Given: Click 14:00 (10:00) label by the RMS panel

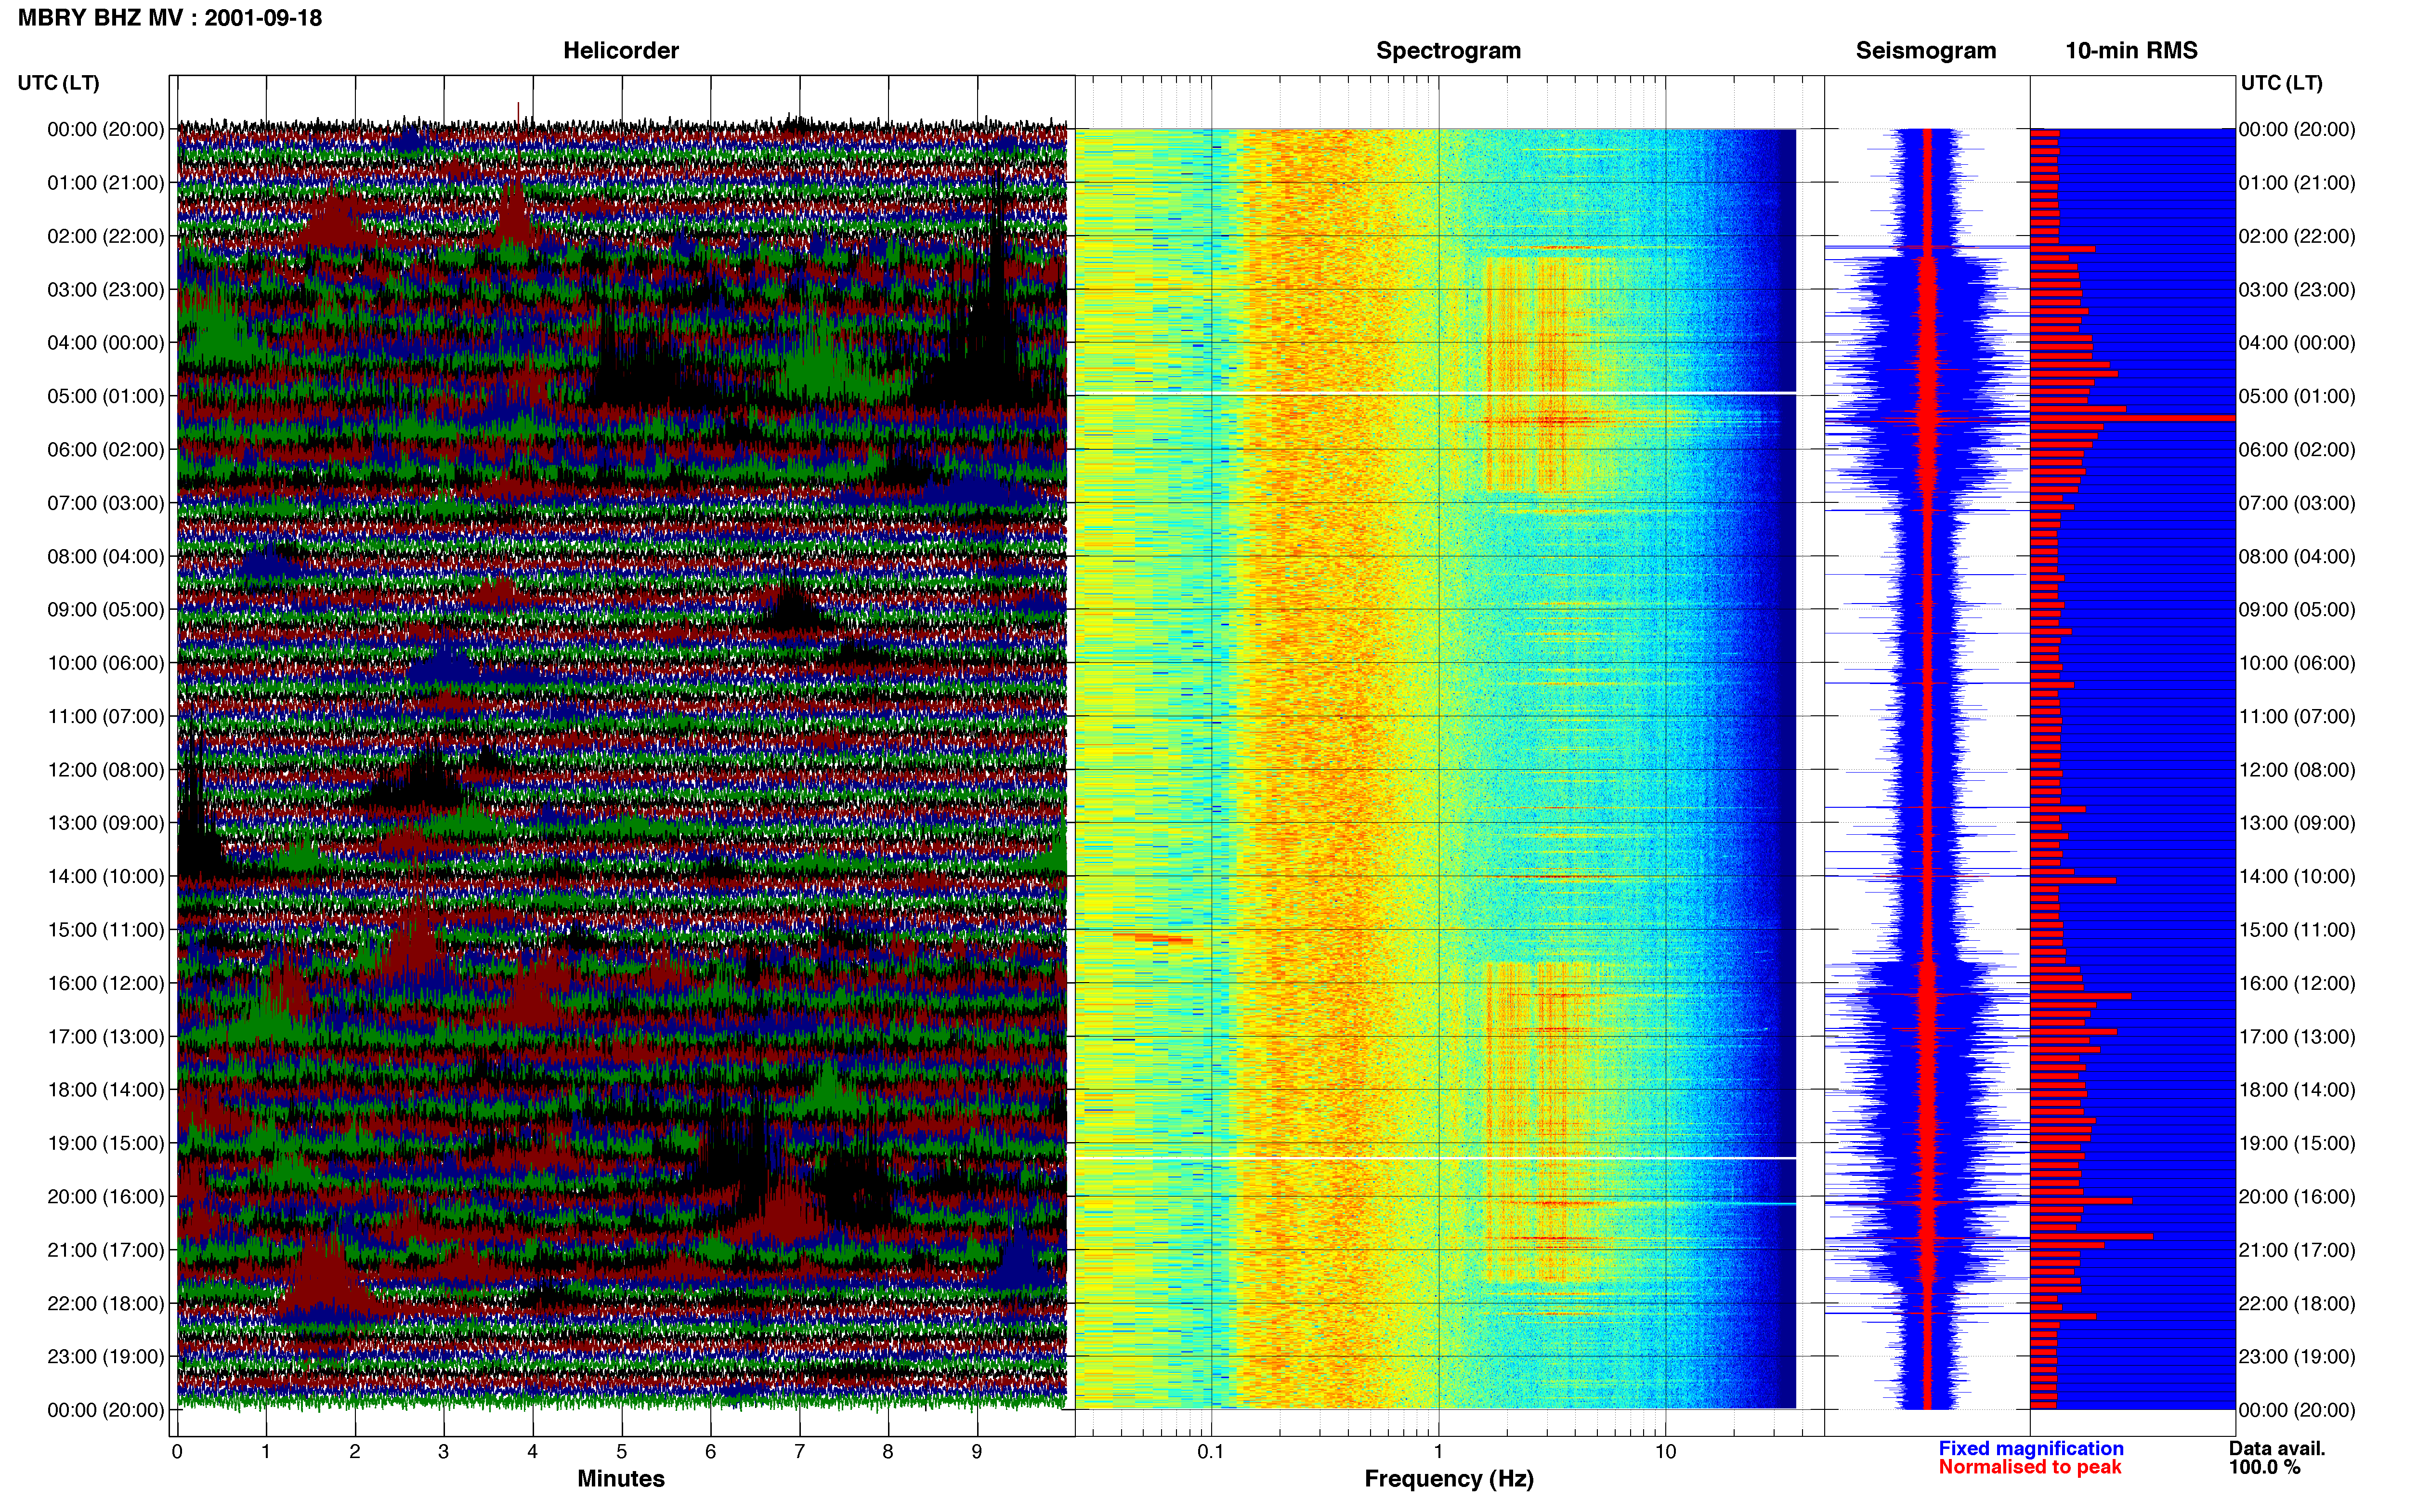Looking at the screenshot, I should coord(2297,877).
